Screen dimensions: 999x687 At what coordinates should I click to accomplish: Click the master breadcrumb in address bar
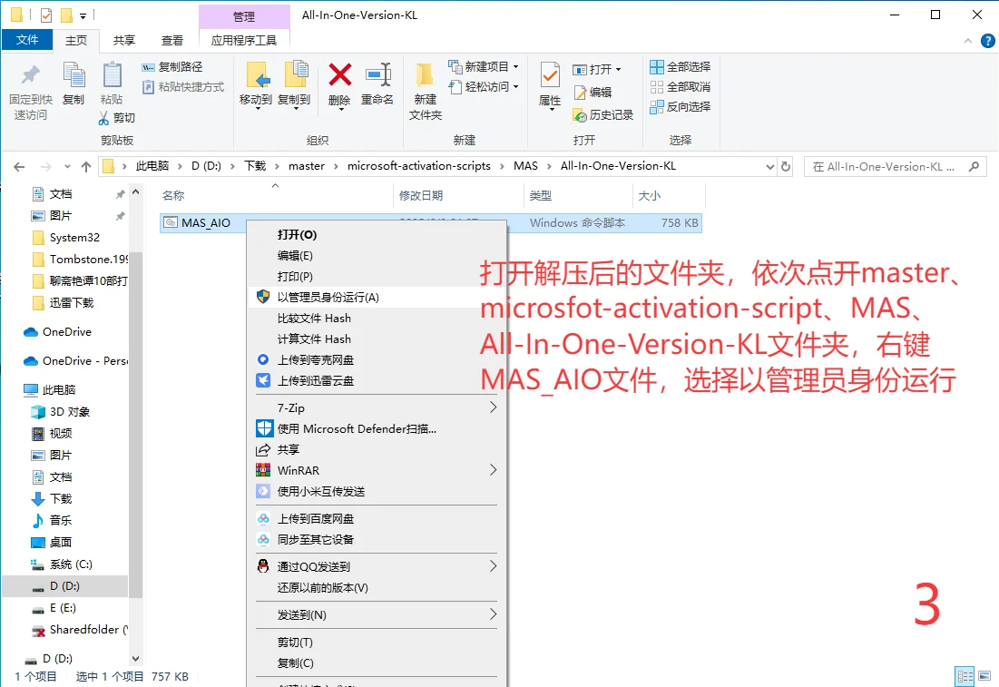click(x=307, y=166)
